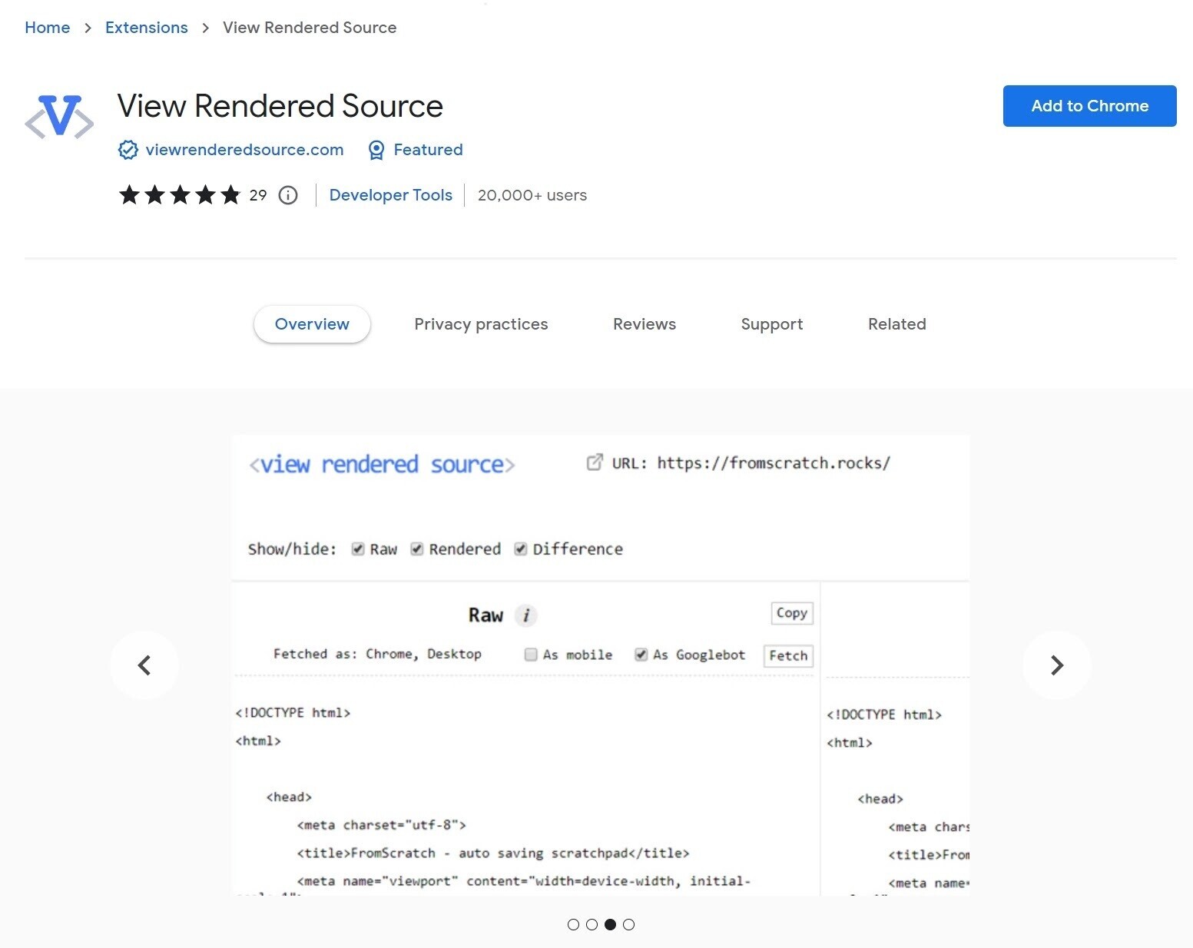Screen dimensions: 1193x948
Task: Open the Reviews tab
Action: (645, 324)
